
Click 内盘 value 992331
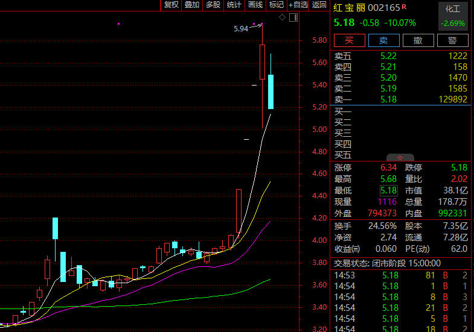[x=453, y=213]
